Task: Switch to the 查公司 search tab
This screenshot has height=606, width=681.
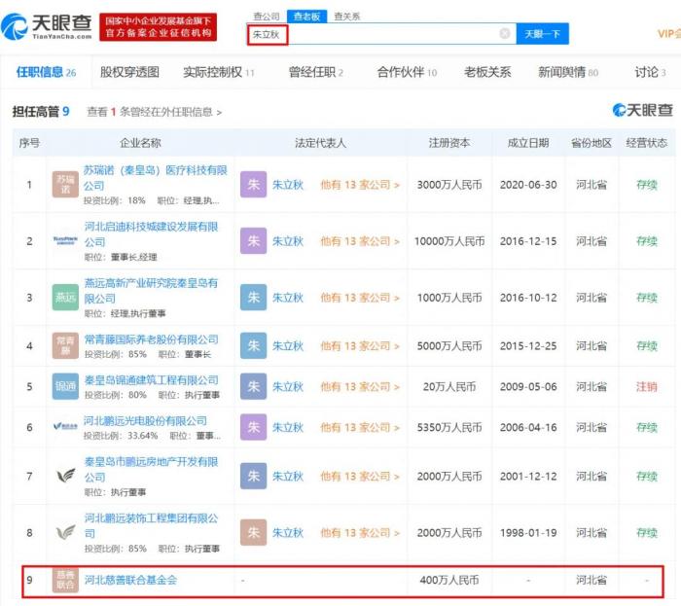Action: pyautogui.click(x=267, y=17)
